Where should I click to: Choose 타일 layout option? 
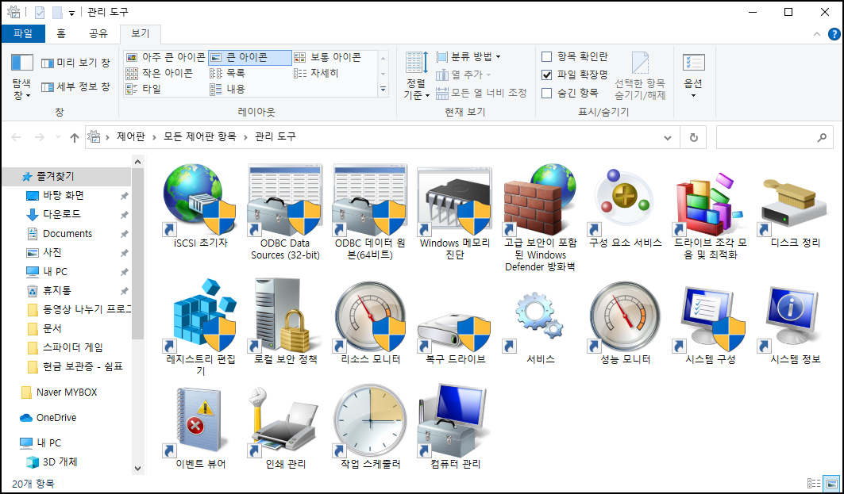coord(143,90)
